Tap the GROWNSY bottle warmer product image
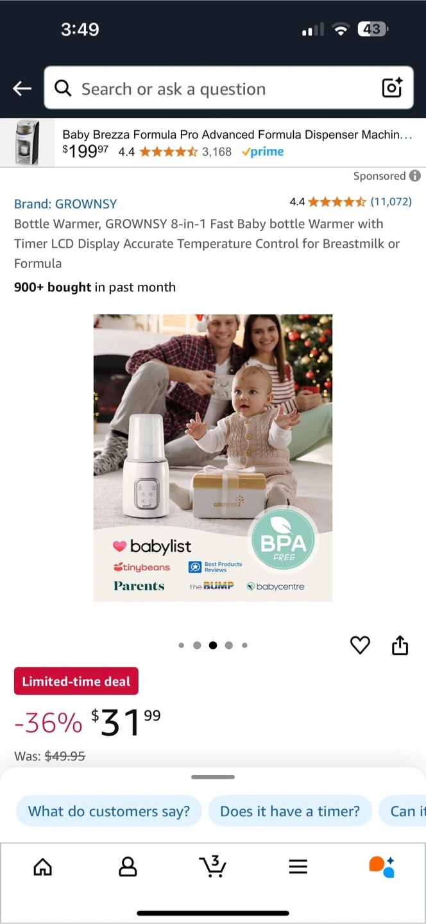426x924 pixels. coord(213,458)
